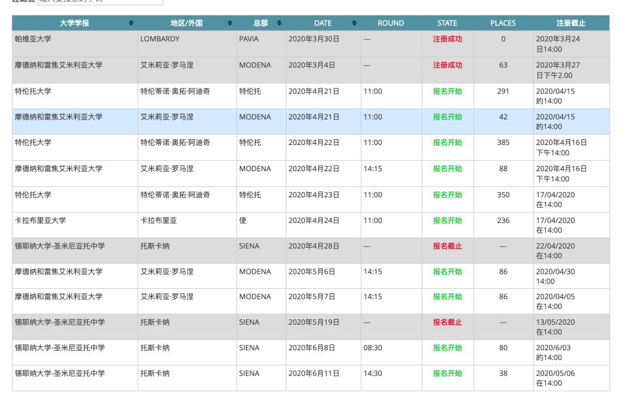Select the date 2020年4月23日
The image size is (625, 396).
(x=314, y=195)
